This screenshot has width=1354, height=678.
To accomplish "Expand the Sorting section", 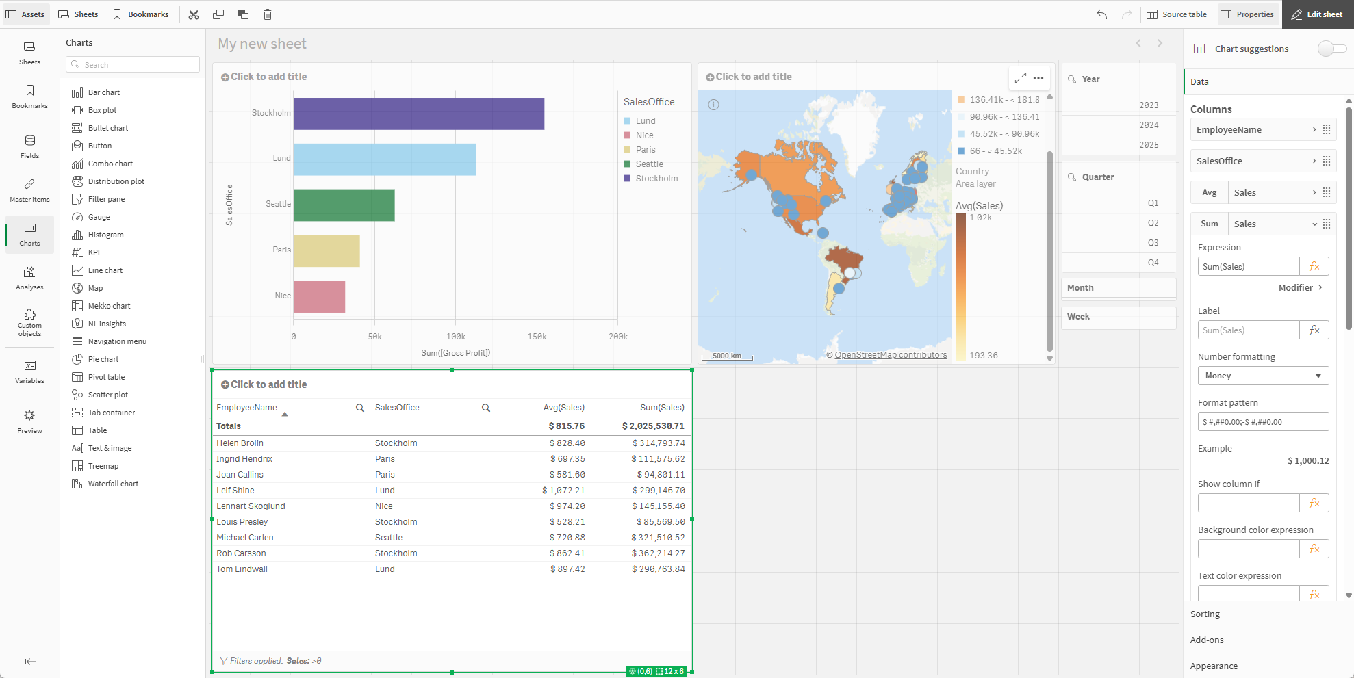I will point(1205,614).
